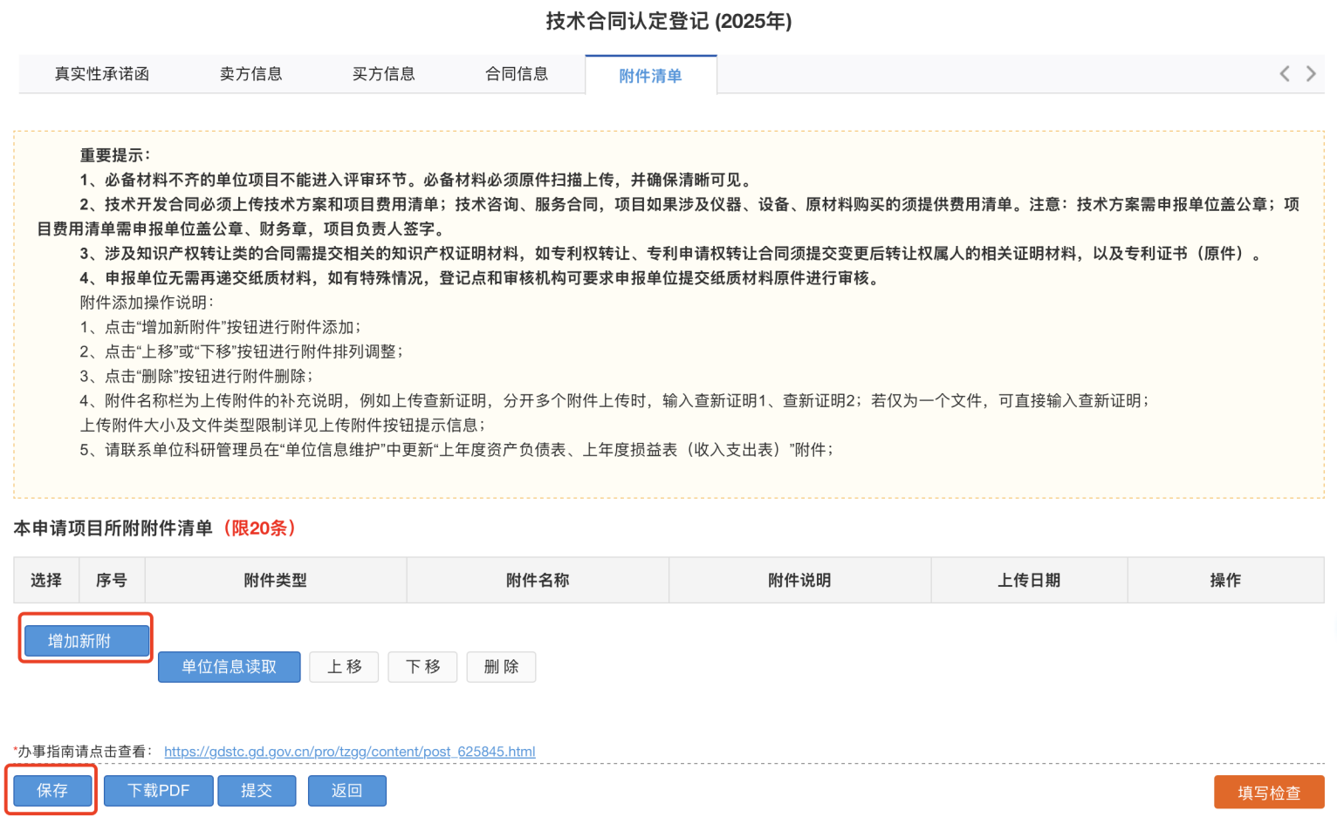Click the right tab scroll chevron
1337x831 pixels.
(1311, 73)
